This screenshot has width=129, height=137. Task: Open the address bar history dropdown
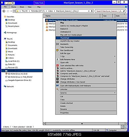(x=89, y=11)
